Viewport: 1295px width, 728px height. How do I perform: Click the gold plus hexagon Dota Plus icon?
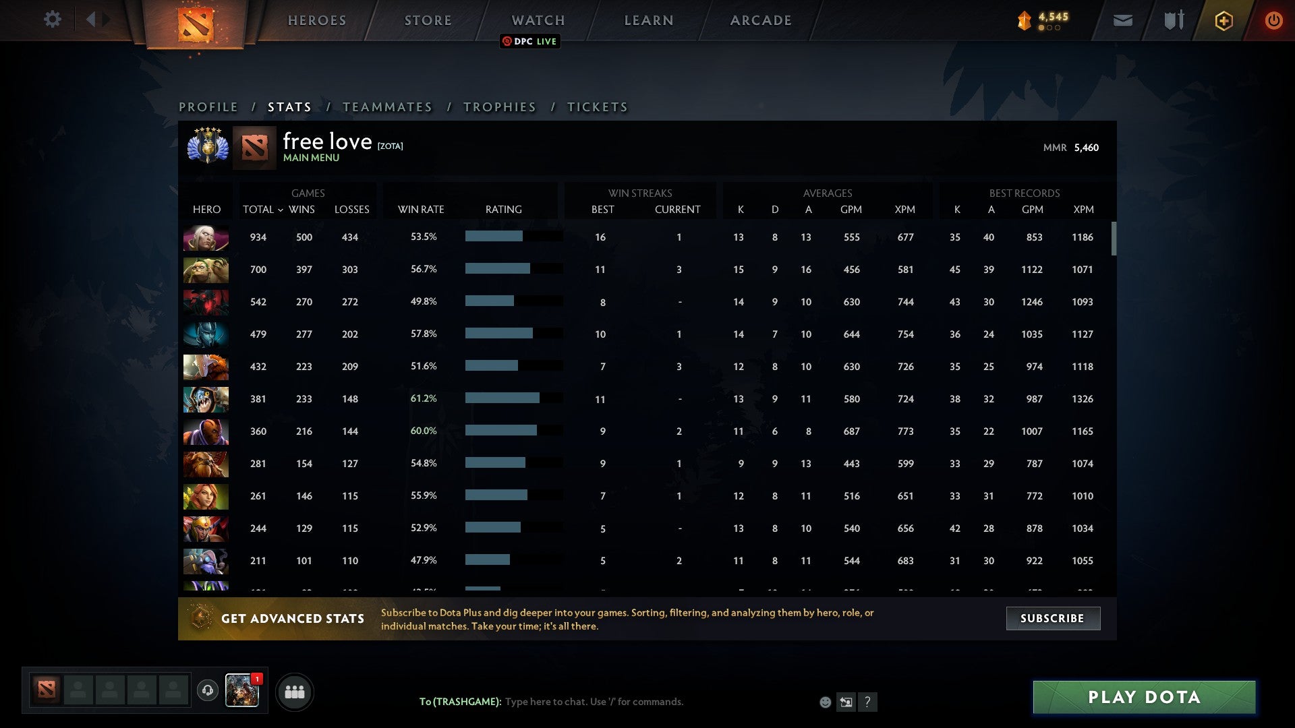tap(1224, 21)
